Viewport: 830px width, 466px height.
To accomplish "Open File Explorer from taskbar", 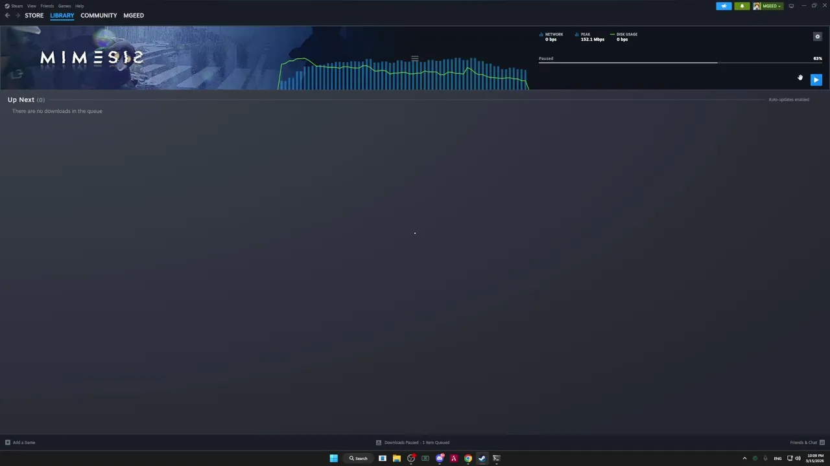I will (x=397, y=458).
